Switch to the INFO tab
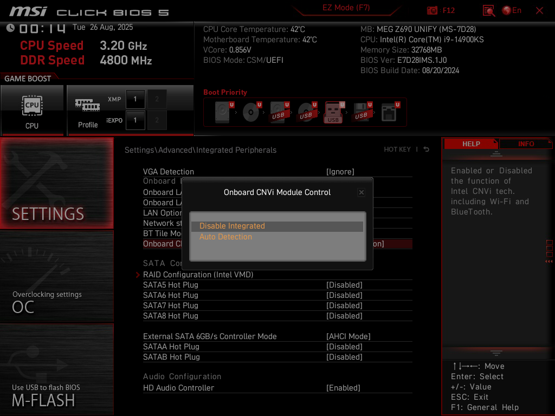 point(526,144)
